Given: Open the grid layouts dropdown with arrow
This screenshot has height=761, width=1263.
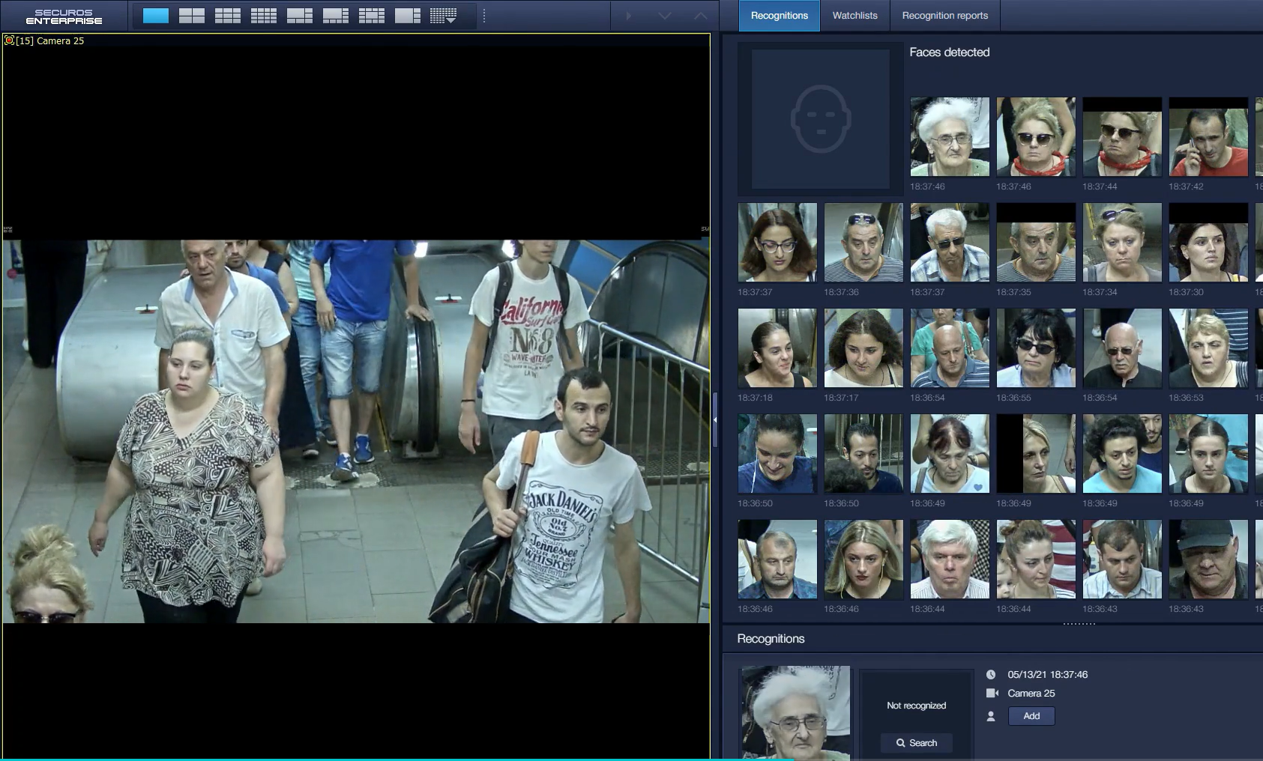Looking at the screenshot, I should (x=444, y=16).
